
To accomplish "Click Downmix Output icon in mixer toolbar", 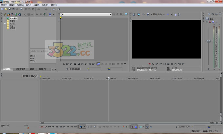I will pos(213,14).
